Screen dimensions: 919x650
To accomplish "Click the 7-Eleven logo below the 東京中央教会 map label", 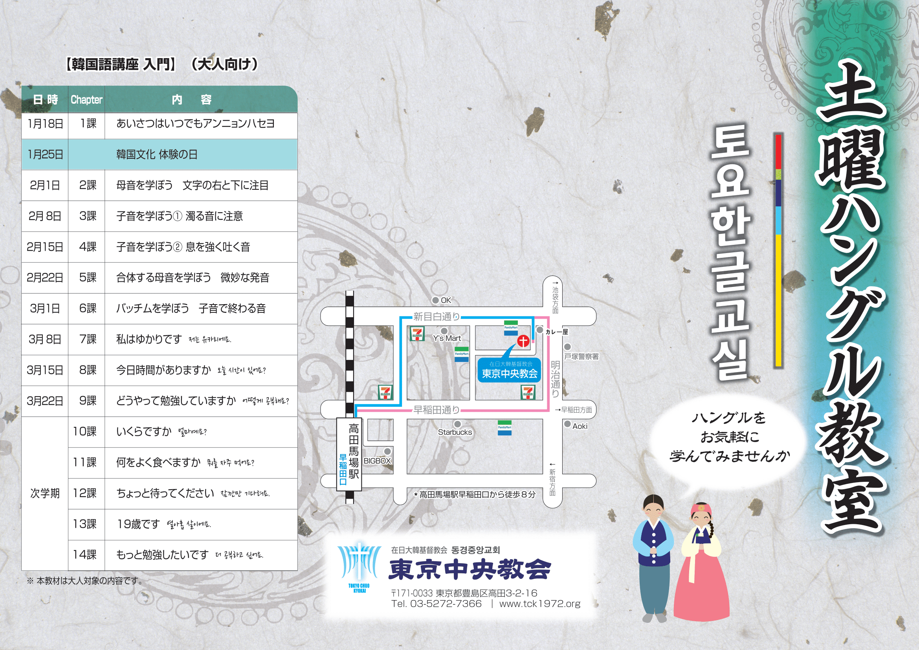I will click(528, 393).
